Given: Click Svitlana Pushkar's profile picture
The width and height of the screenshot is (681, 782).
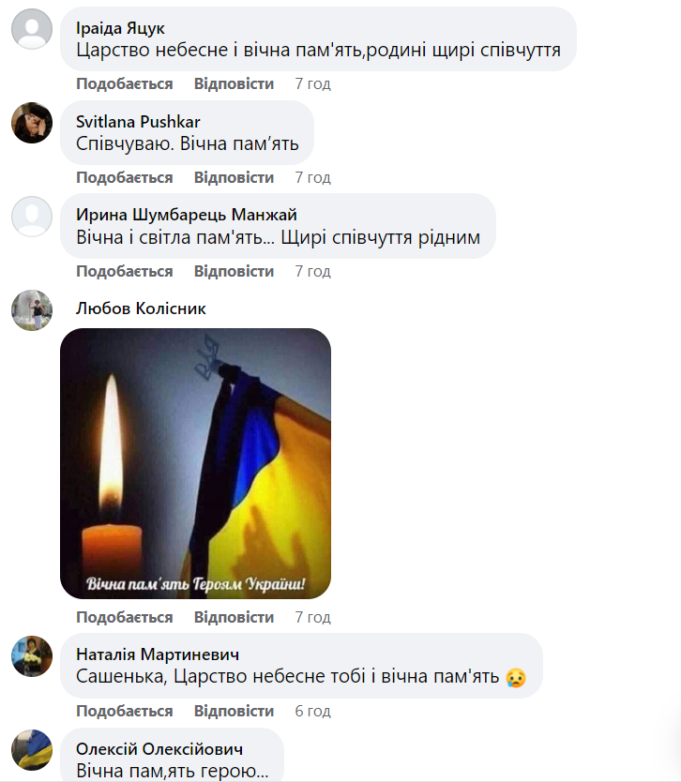Looking at the screenshot, I should (x=32, y=123).
